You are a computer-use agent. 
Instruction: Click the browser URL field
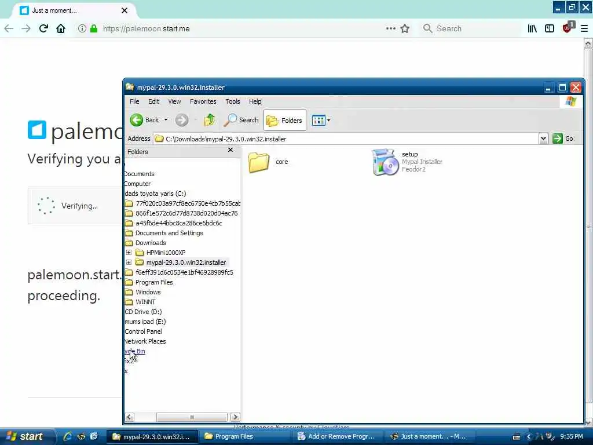pyautogui.click(x=242, y=28)
